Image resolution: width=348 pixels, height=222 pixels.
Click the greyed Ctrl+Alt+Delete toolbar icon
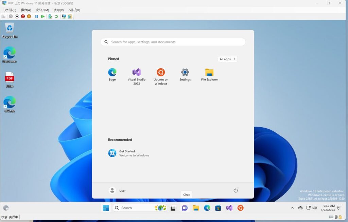pyautogui.click(x=3, y=16)
